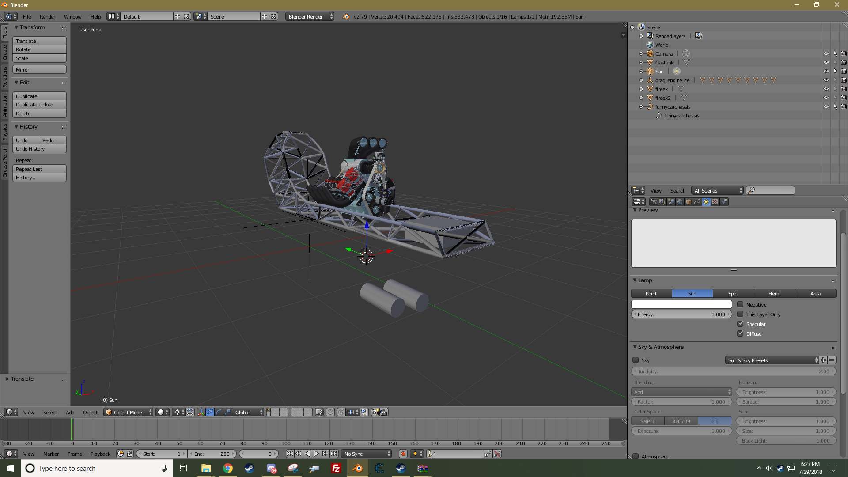
Task: Click jump to first frame button
Action: click(x=290, y=454)
